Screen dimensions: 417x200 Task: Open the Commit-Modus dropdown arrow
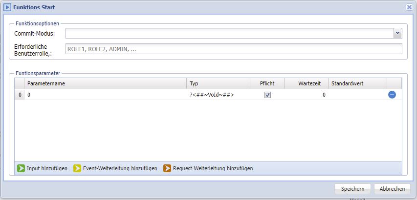pos(397,33)
